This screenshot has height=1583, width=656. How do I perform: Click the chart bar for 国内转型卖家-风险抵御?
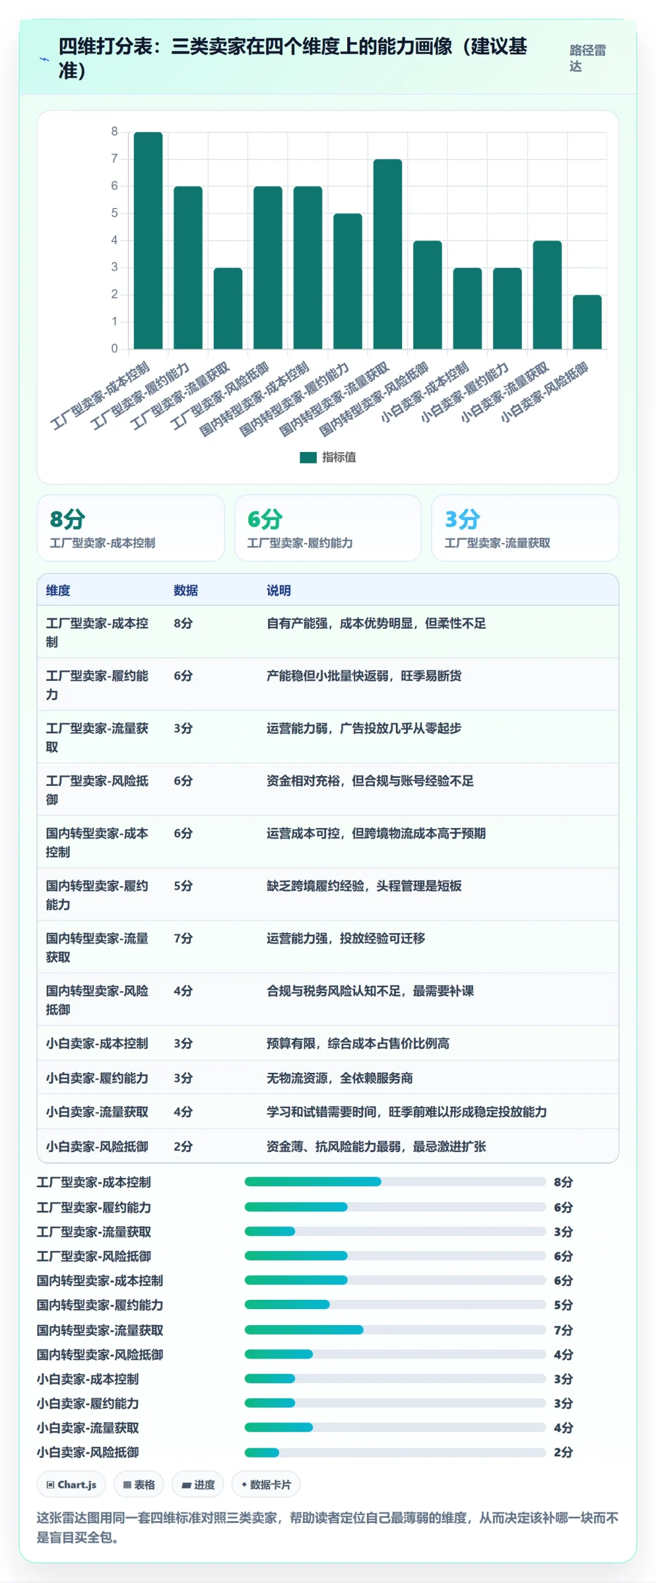[x=427, y=294]
